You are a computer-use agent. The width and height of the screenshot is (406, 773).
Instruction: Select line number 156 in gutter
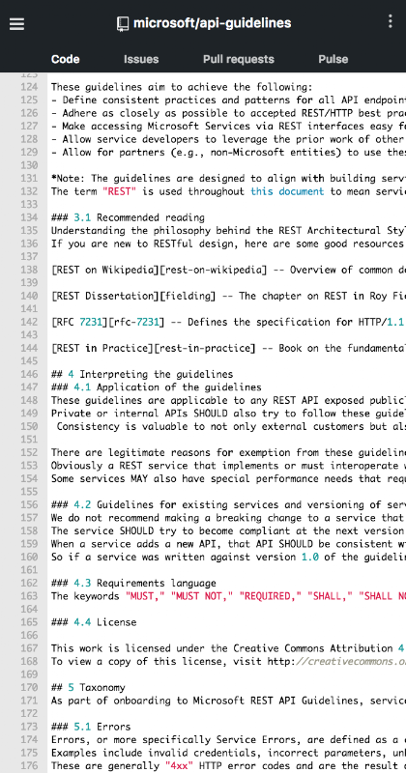[x=29, y=504]
